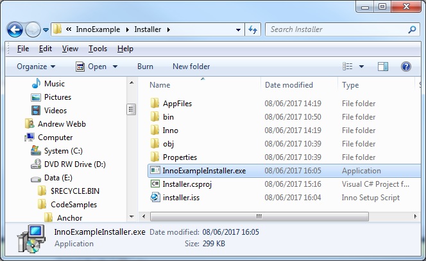Sort by the Type column header

click(350, 85)
